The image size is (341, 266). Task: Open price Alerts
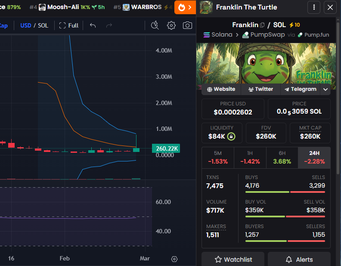pos(299,259)
